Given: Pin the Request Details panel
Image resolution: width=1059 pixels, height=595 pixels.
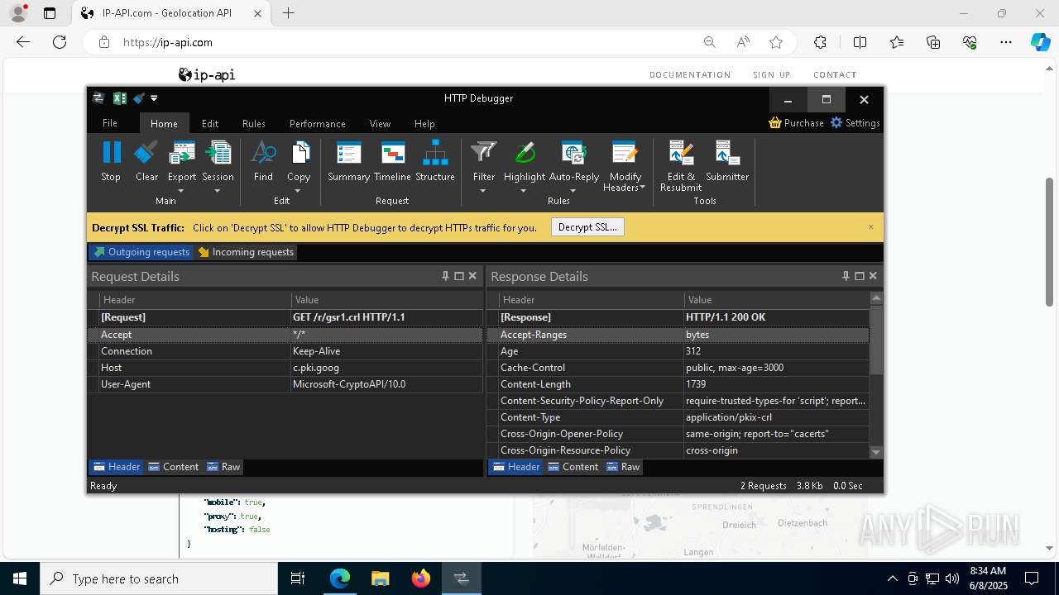Looking at the screenshot, I should pyautogui.click(x=445, y=276).
